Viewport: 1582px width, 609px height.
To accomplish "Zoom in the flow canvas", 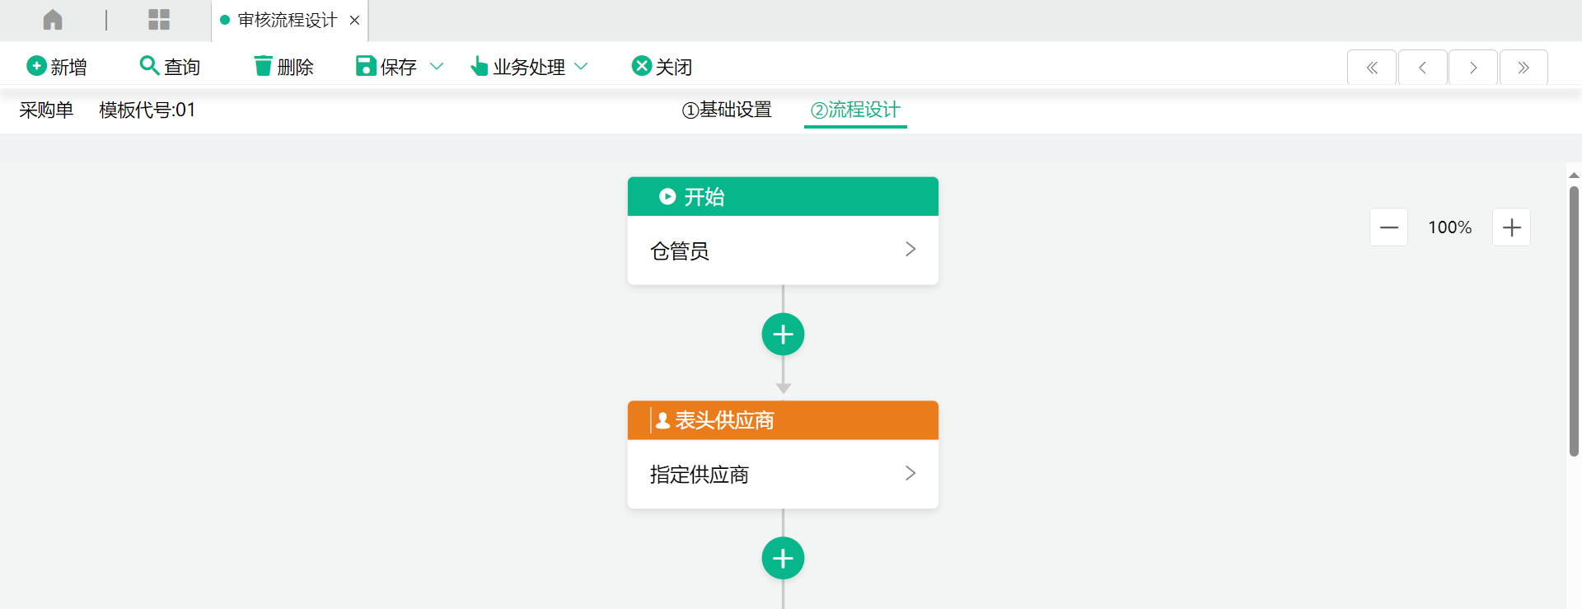I will (x=1511, y=227).
